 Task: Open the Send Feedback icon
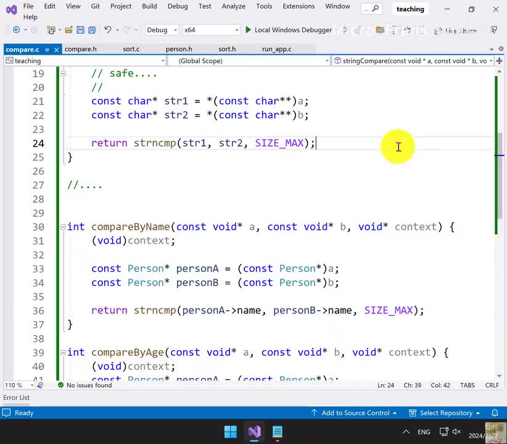494,30
